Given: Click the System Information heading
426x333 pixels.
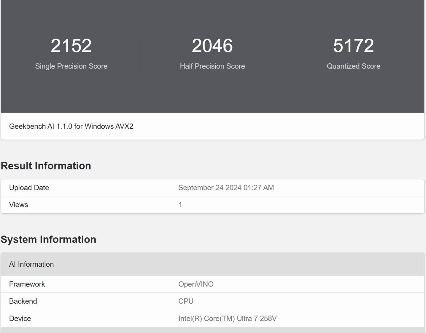Looking at the screenshot, I should [48, 239].
